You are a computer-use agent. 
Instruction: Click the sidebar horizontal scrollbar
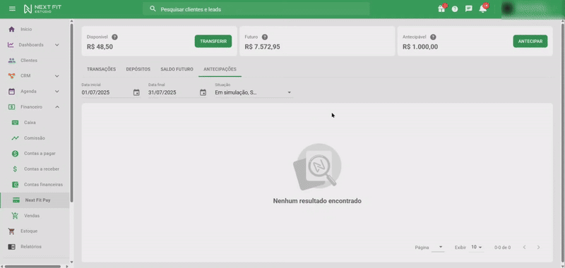pos(32,267)
